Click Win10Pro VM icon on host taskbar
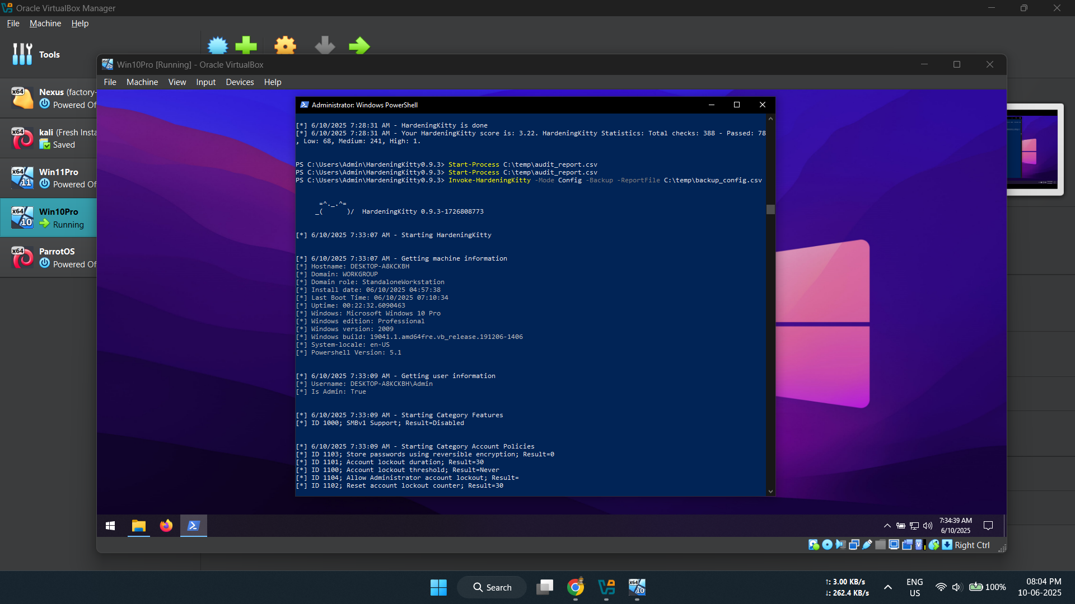 coord(637,587)
